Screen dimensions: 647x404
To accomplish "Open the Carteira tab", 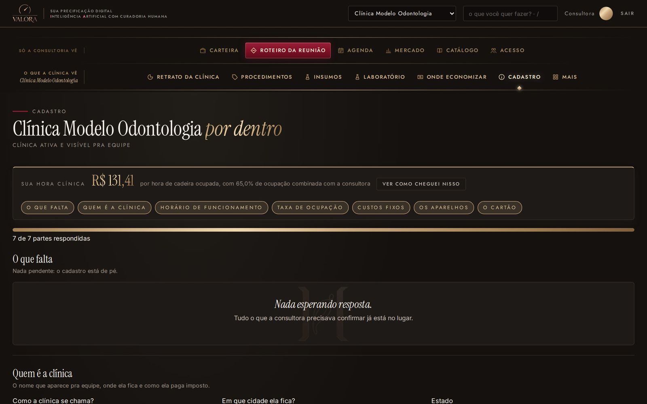I will pyautogui.click(x=220, y=50).
